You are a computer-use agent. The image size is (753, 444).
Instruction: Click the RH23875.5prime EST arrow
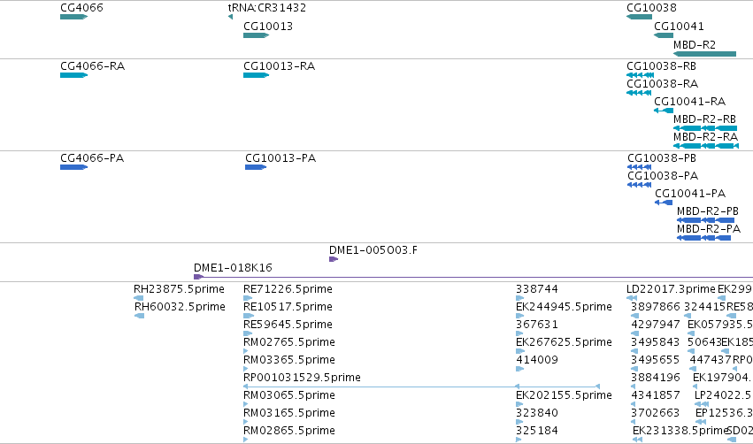point(139,298)
